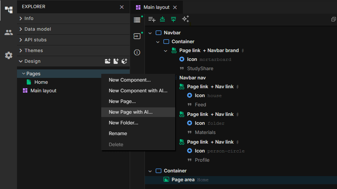
Task: Switch to the Main layout tab
Action: pos(156,7)
